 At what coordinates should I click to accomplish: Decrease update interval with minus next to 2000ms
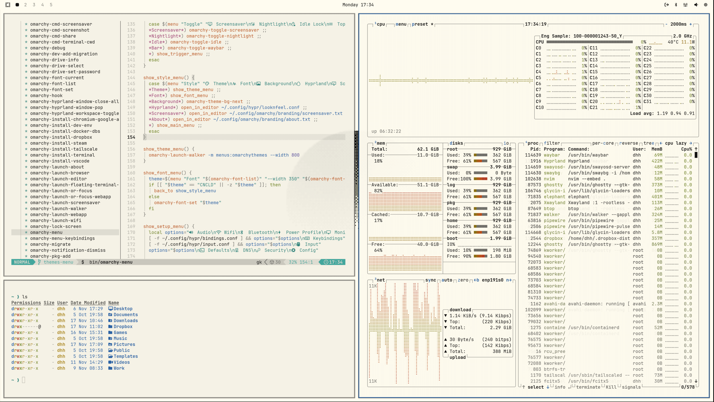[666, 24]
